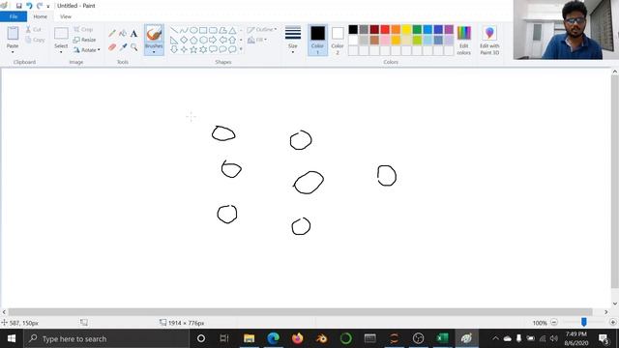The image size is (619, 348).
Task: Open Excel from the taskbar
Action: coord(442,338)
